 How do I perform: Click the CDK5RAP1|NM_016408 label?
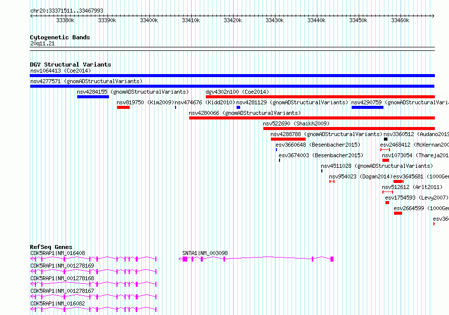tap(58, 253)
